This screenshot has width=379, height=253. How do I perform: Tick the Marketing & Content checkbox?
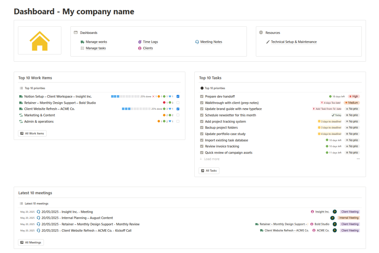(x=178, y=115)
